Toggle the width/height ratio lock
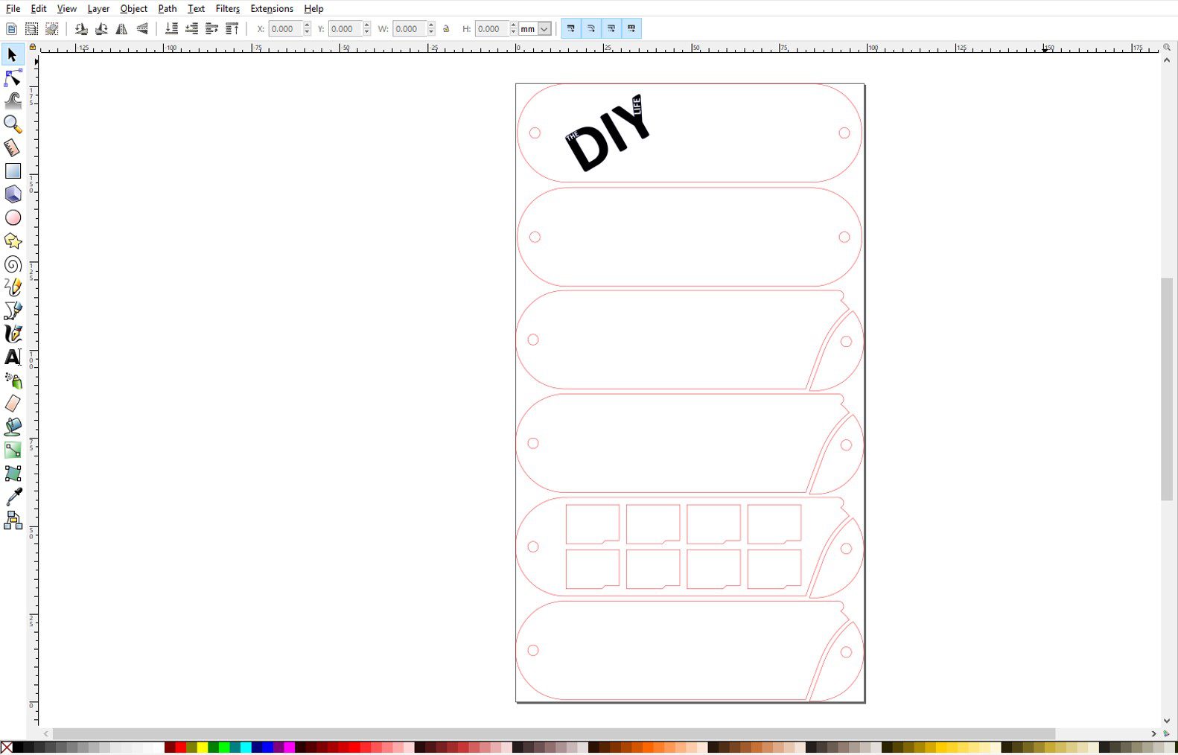Viewport: 1178px width, 755px height. (x=446, y=29)
